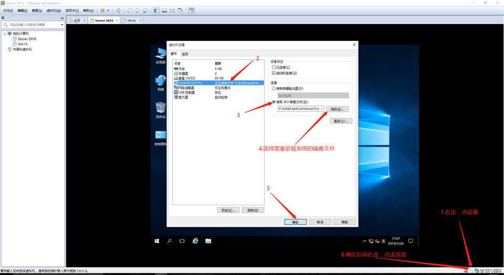Select the 内存 memory device row
The image size is (504, 275).
coord(218,69)
